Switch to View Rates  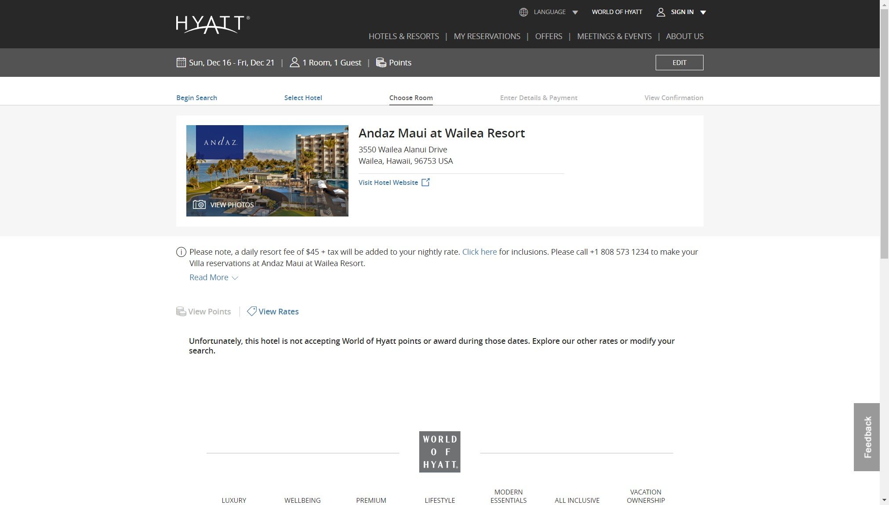coord(278,312)
